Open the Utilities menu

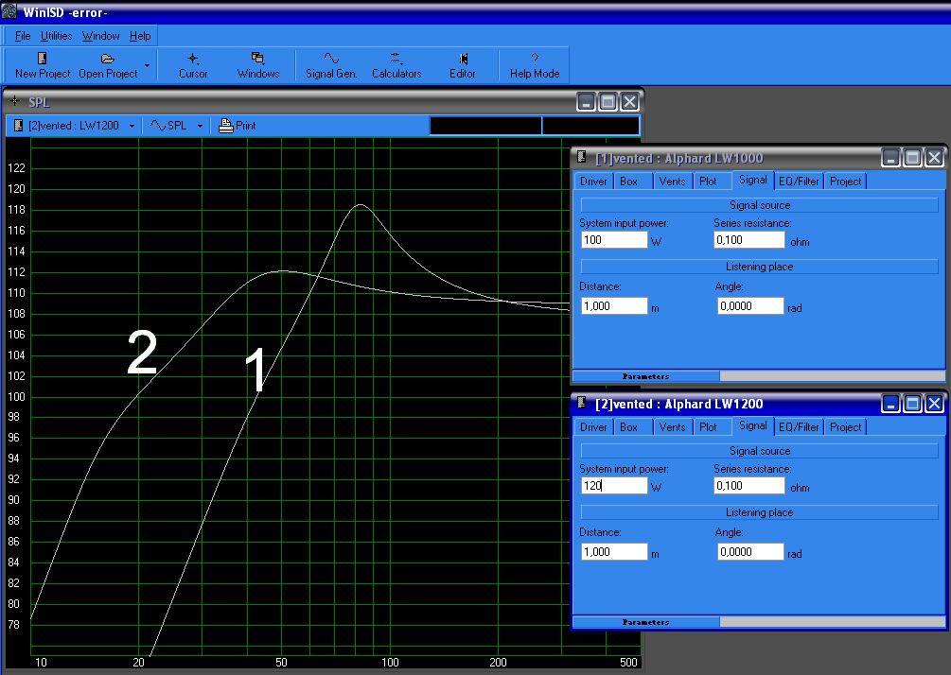(x=56, y=36)
